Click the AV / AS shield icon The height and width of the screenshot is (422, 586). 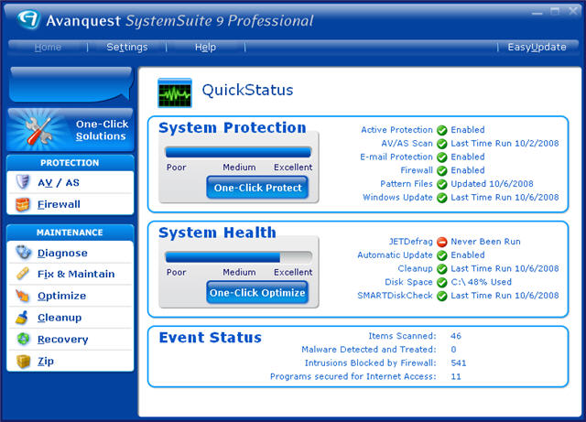[24, 182]
